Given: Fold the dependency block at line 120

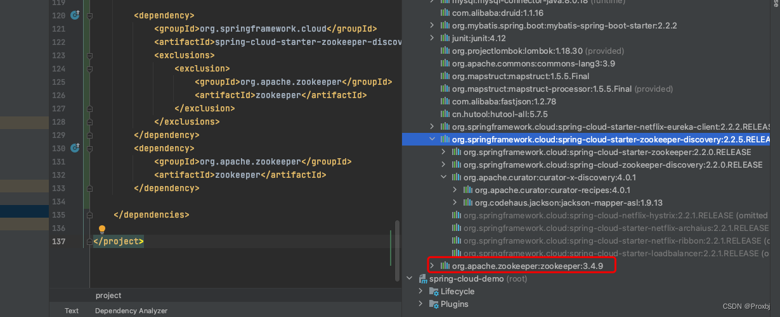Looking at the screenshot, I should (89, 15).
